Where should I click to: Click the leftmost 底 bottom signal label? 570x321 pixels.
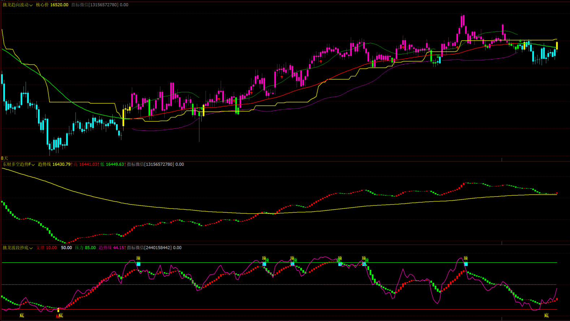[22, 315]
